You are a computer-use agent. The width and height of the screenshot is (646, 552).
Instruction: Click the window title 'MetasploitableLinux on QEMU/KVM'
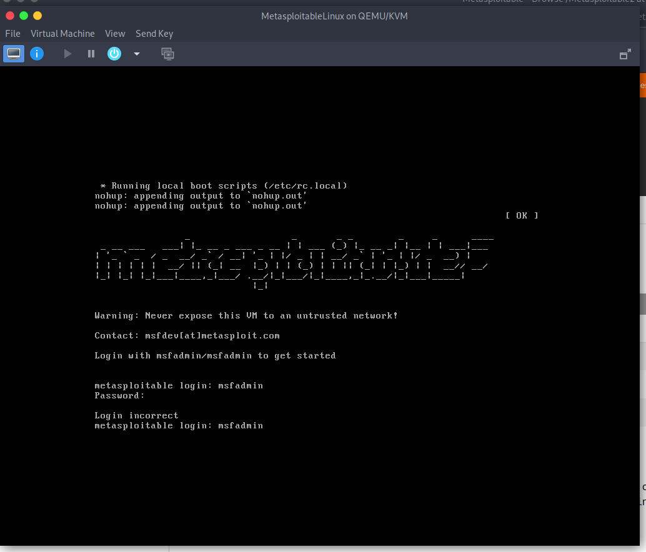click(x=334, y=16)
